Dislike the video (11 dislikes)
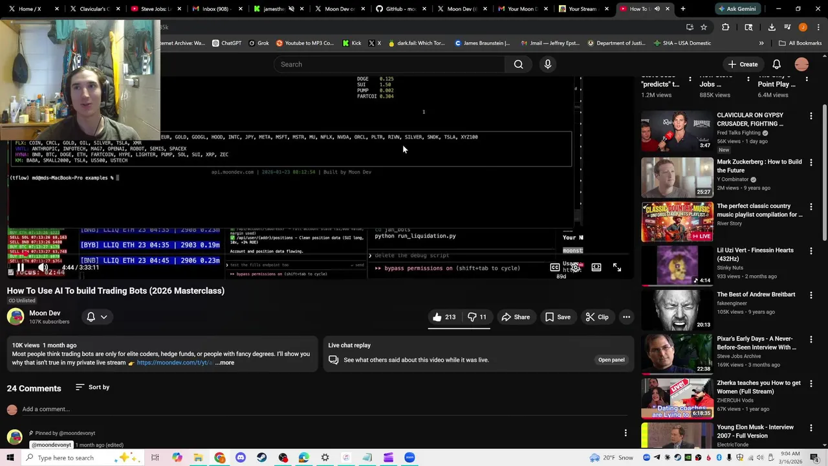Image resolution: width=828 pixels, height=466 pixels. click(x=477, y=317)
